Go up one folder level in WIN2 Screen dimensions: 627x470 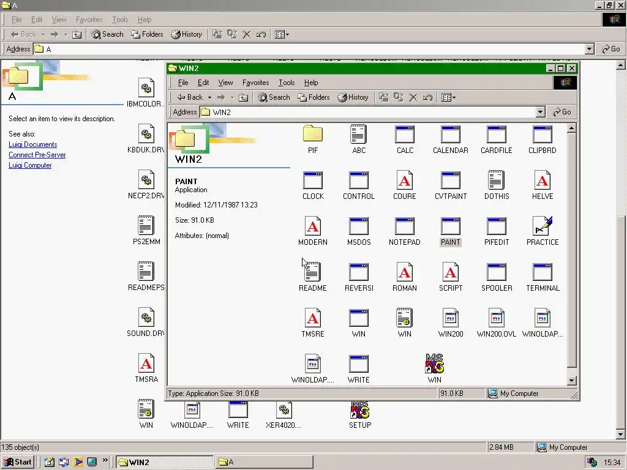click(x=244, y=97)
